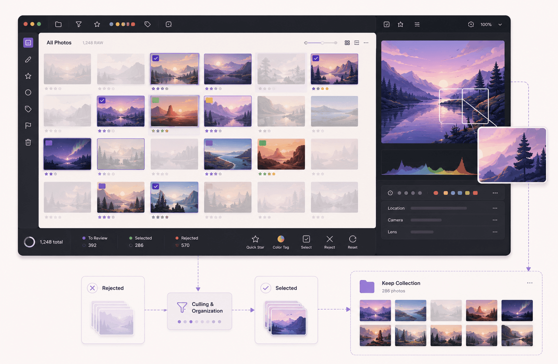Toggle purple label on the blue river photo
Viewport: 558px width, 364px height.
tap(209, 143)
